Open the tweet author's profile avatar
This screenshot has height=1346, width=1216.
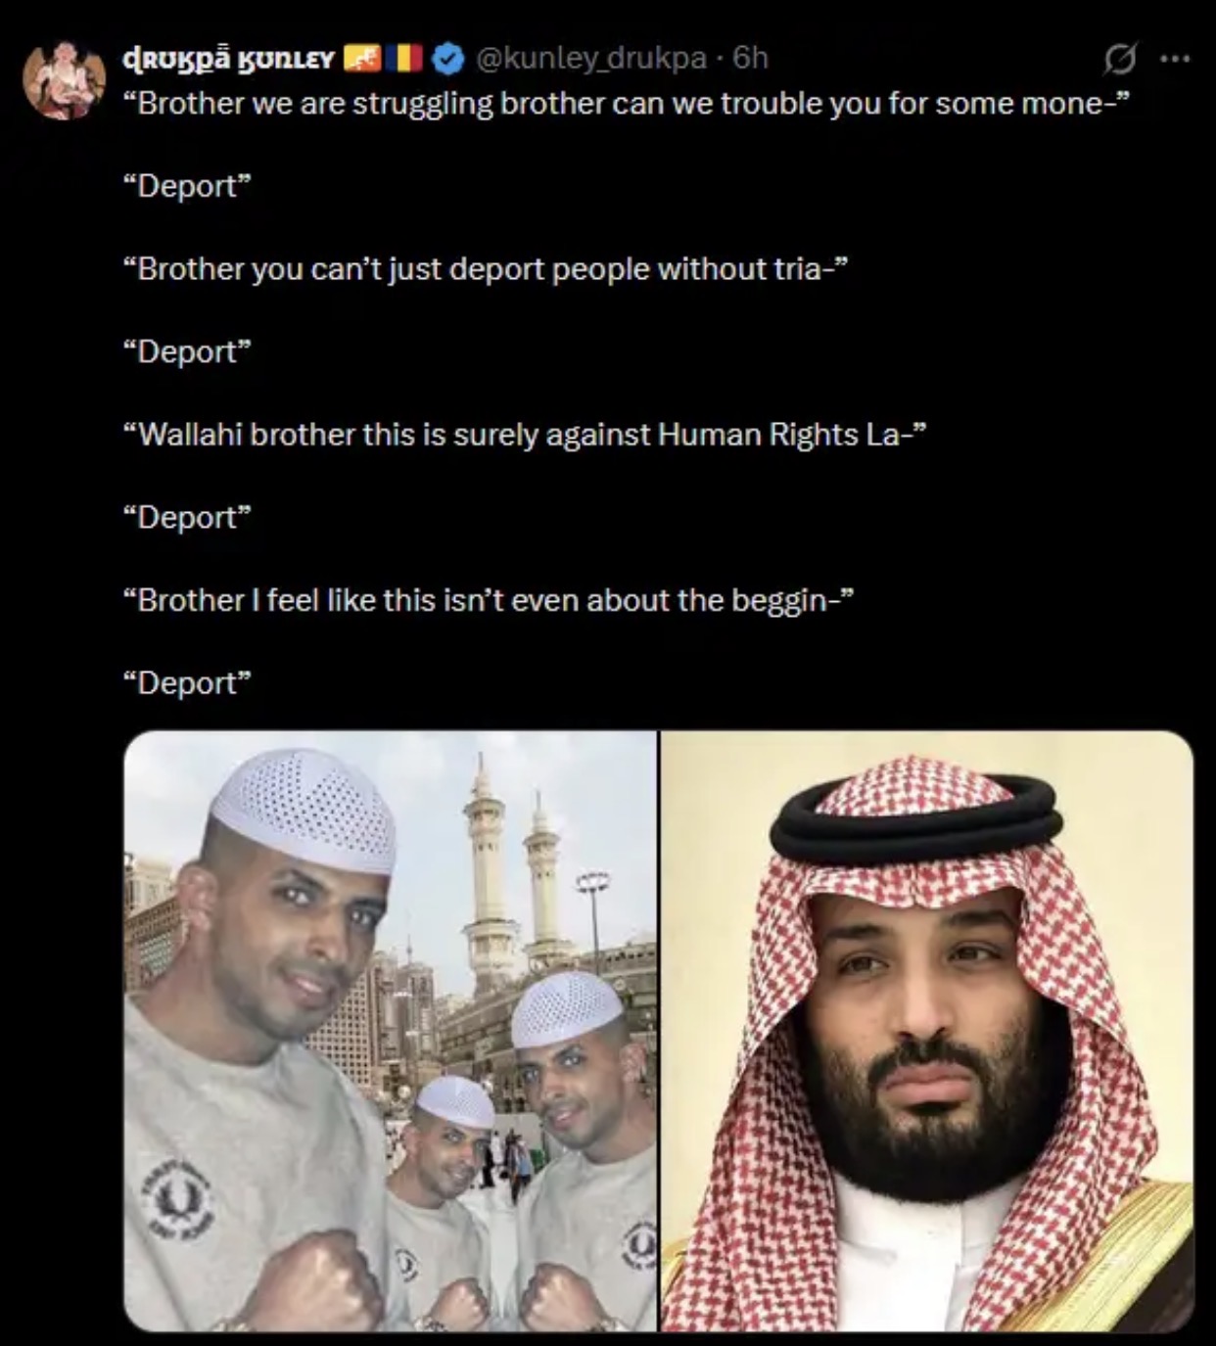(x=65, y=80)
